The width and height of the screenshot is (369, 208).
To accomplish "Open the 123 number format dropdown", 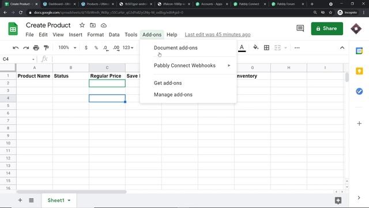I will 128,47.
